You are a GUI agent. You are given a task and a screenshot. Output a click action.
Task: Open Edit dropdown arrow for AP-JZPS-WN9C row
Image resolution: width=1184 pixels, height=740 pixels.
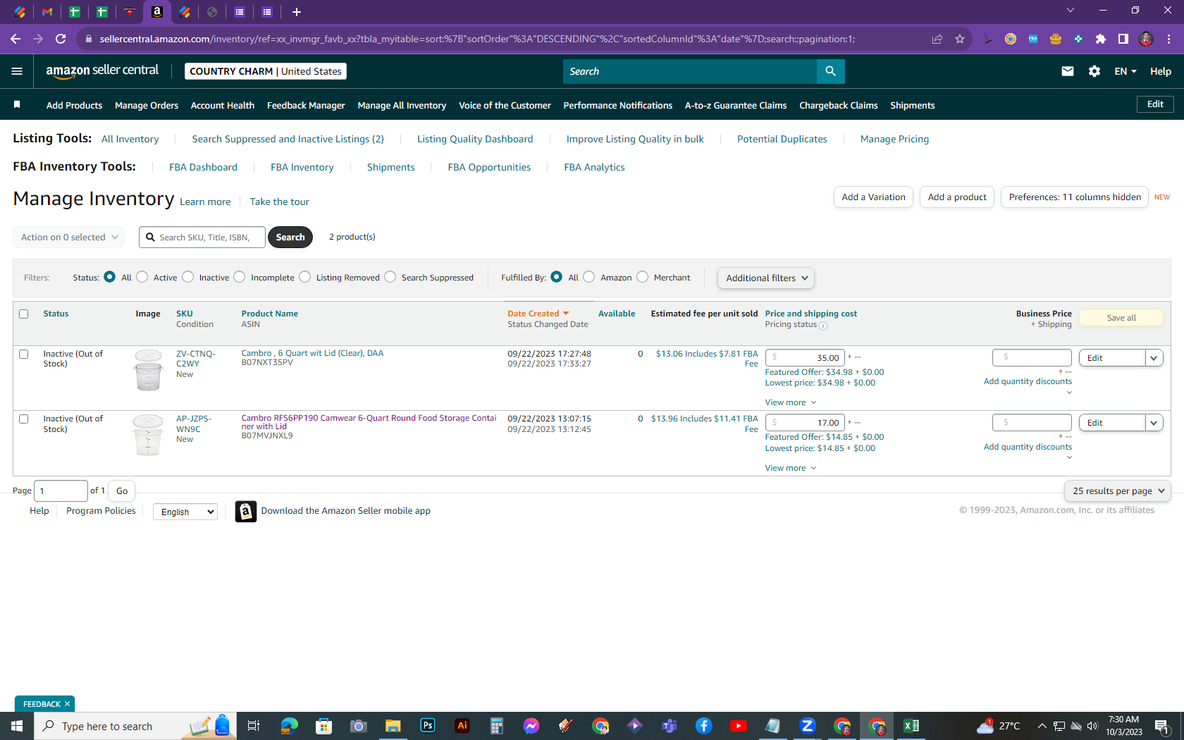1154,423
